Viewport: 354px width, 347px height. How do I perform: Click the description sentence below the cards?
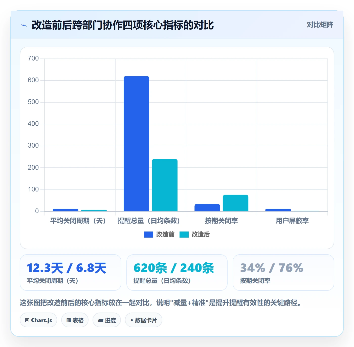pos(161,303)
